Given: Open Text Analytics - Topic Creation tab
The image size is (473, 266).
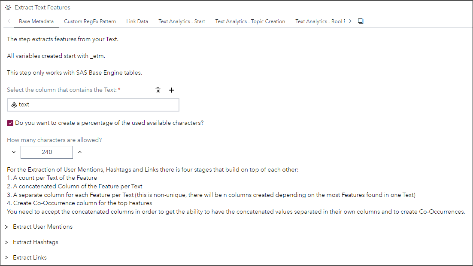Looking at the screenshot, I should pos(250,21).
